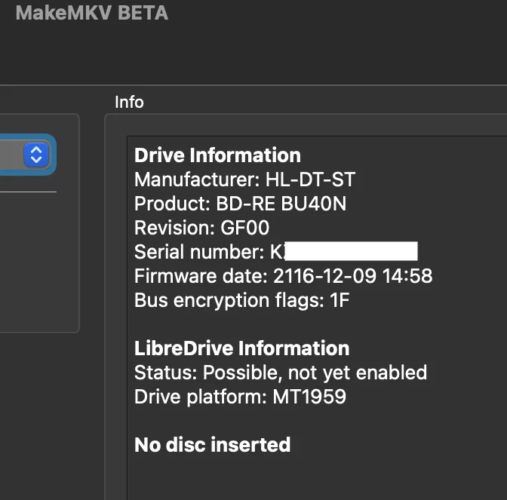
Task: Select the Drive Information heading
Action: pos(217,155)
